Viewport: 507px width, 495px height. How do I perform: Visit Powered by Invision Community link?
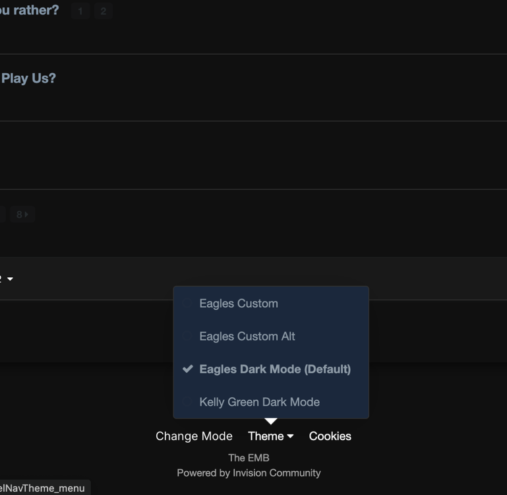coord(249,473)
